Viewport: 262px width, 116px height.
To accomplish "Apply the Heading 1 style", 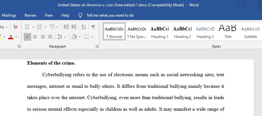I will pyautogui.click(x=160, y=32).
